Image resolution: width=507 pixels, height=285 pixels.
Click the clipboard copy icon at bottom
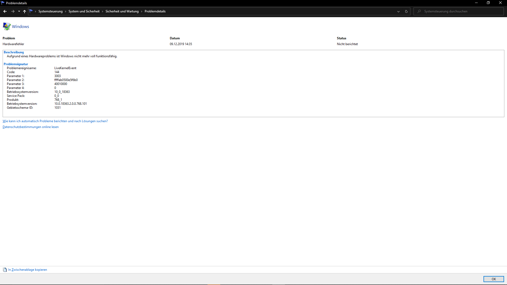[x=5, y=270]
